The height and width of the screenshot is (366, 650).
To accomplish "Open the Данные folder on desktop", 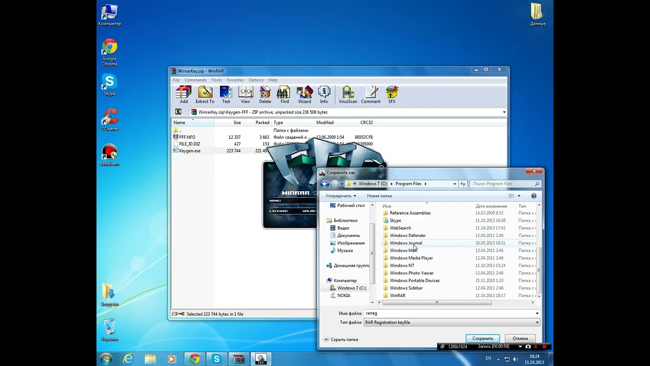I will pyautogui.click(x=537, y=14).
